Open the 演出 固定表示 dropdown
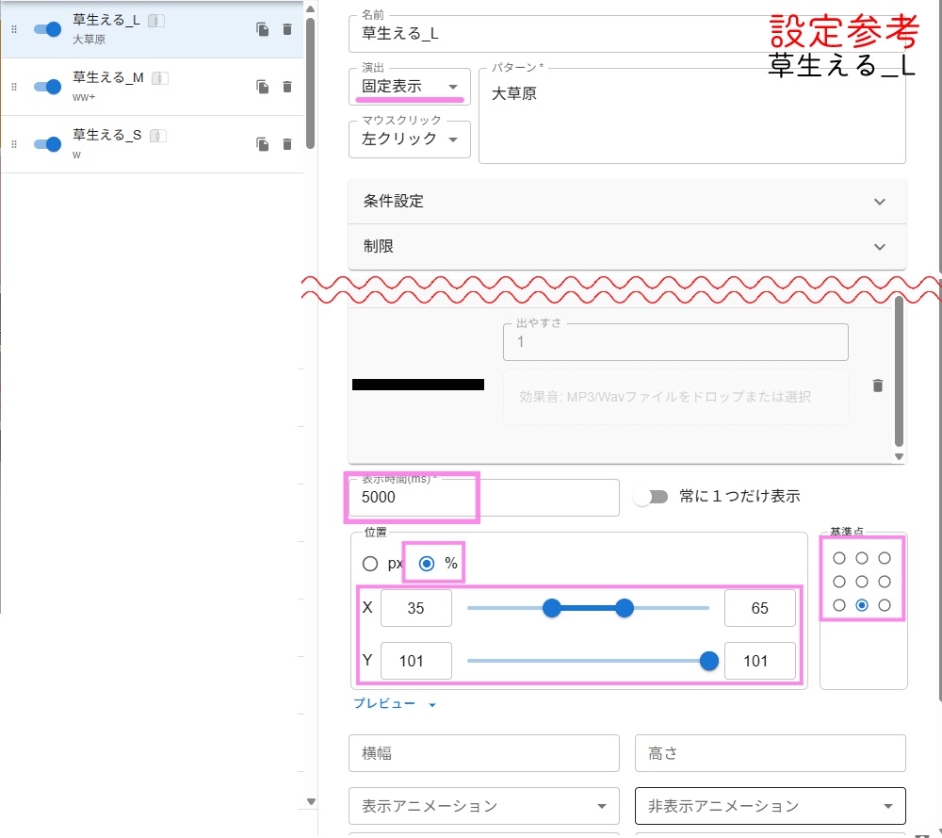 (x=410, y=87)
